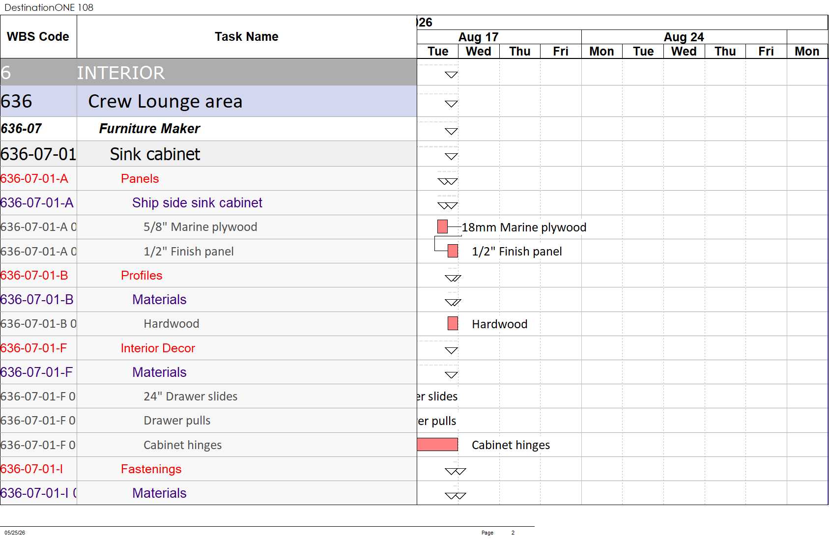Select the Sink cabinet task row

pyautogui.click(x=208, y=154)
